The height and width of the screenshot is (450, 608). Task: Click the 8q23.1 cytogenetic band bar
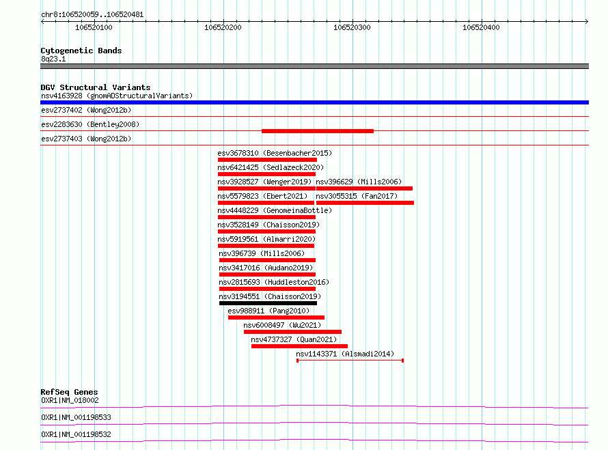[x=314, y=66]
